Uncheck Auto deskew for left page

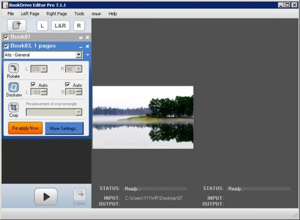(33, 85)
